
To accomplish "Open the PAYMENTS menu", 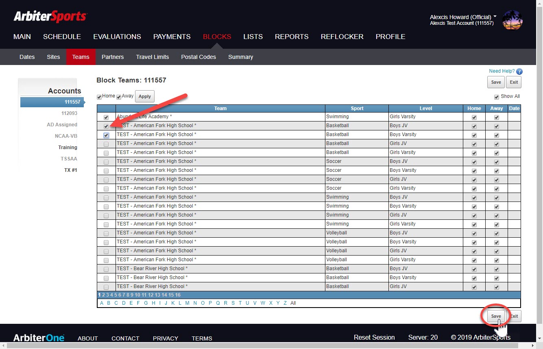I will pos(172,37).
